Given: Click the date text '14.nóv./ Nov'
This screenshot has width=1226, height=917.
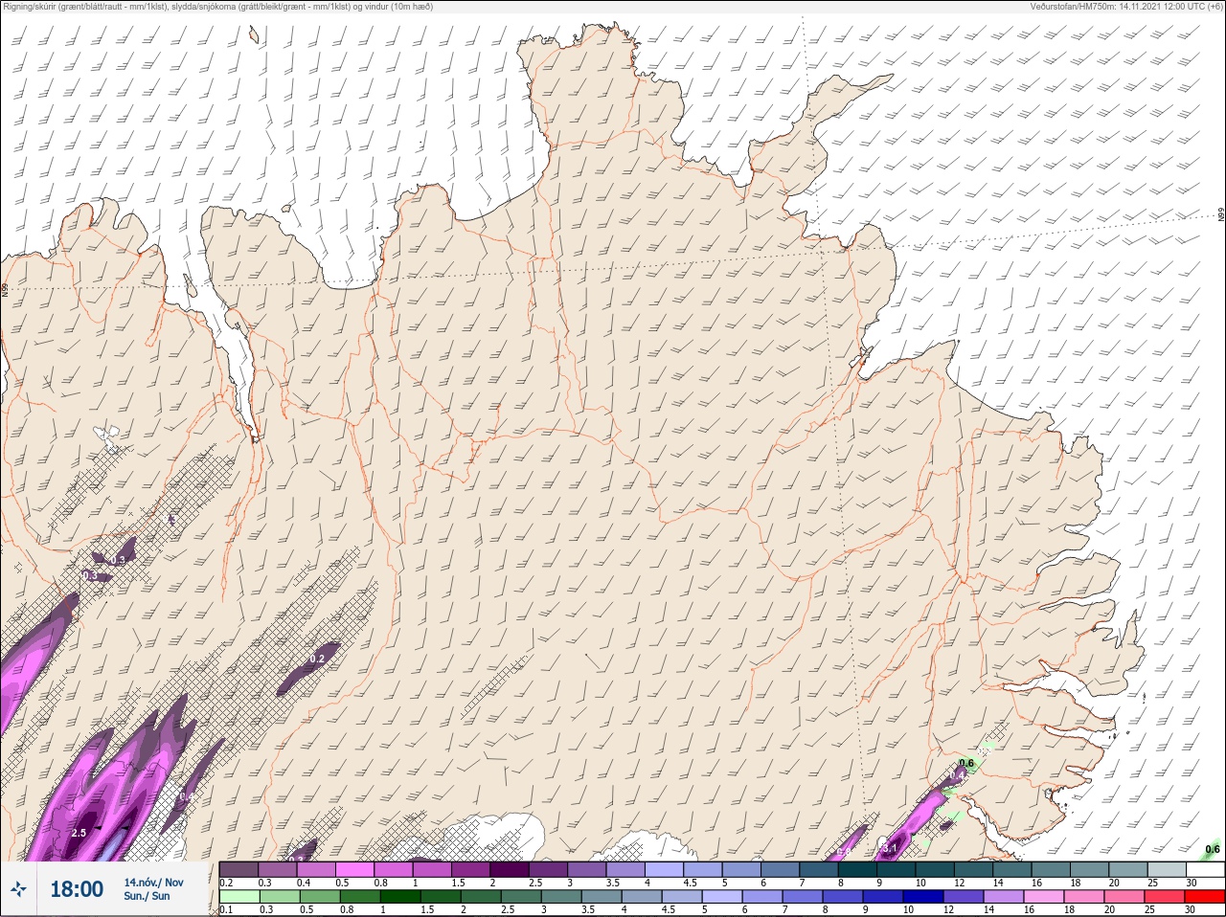Looking at the screenshot, I should 153,883.
